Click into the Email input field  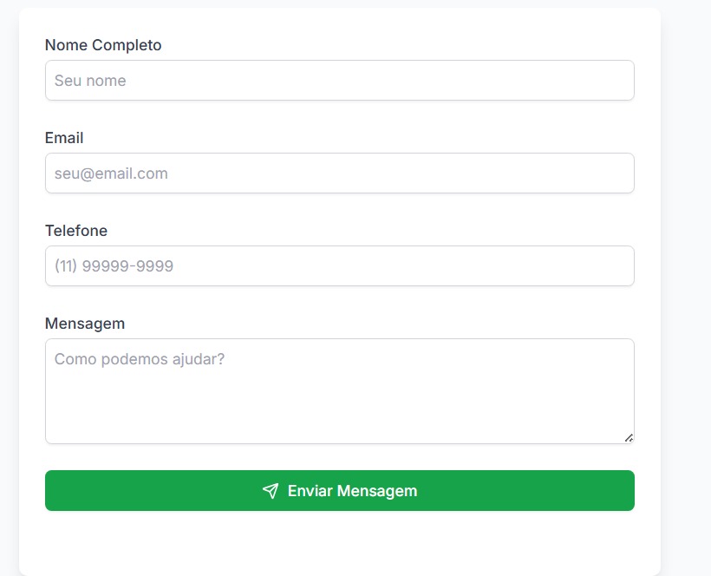tap(340, 173)
